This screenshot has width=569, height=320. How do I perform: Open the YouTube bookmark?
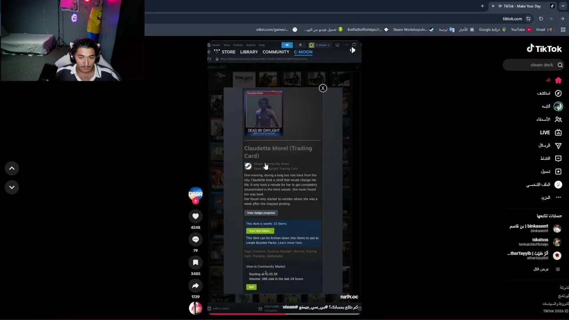[x=521, y=30]
